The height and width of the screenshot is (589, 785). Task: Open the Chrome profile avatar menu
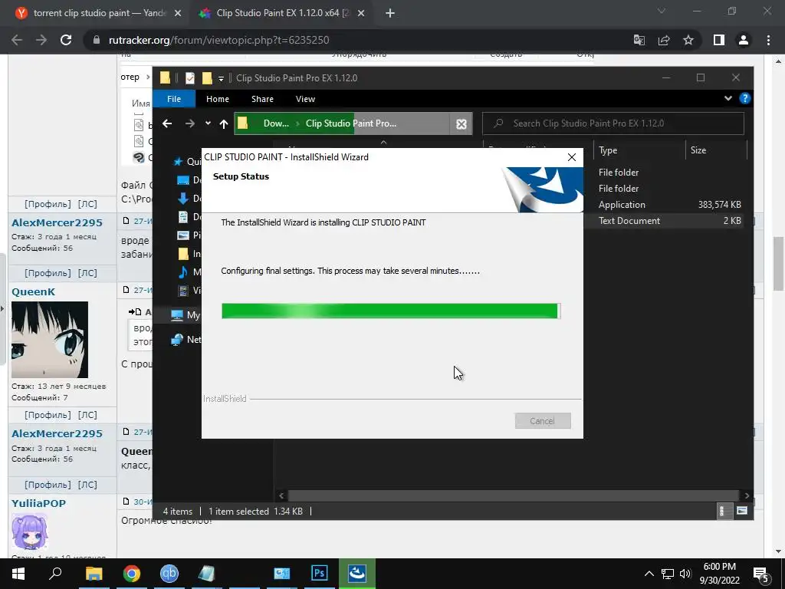coord(744,40)
